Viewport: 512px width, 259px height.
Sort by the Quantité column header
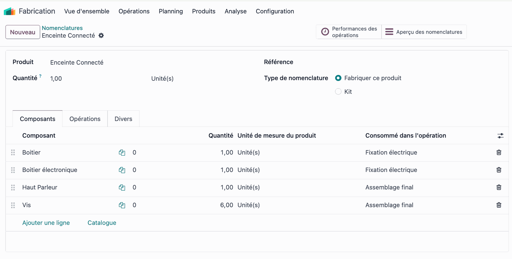[x=221, y=136]
